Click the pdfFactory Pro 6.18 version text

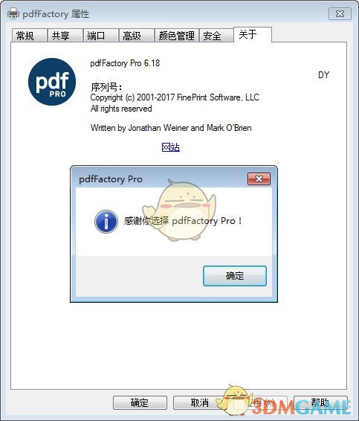(125, 63)
